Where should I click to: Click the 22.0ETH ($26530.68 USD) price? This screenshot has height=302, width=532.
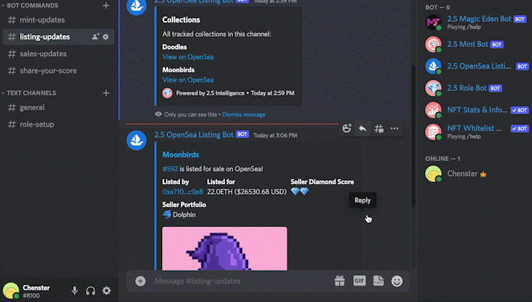247,192
